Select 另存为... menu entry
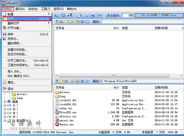Viewport: 184px width, 136px height. pos(13,39)
